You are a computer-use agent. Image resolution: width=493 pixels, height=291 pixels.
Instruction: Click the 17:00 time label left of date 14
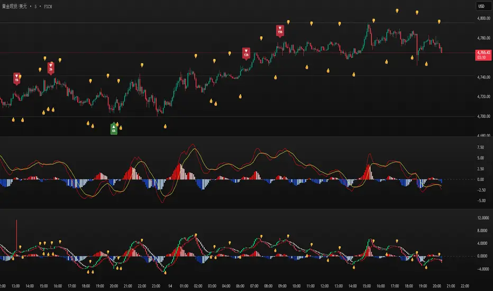click(72, 286)
